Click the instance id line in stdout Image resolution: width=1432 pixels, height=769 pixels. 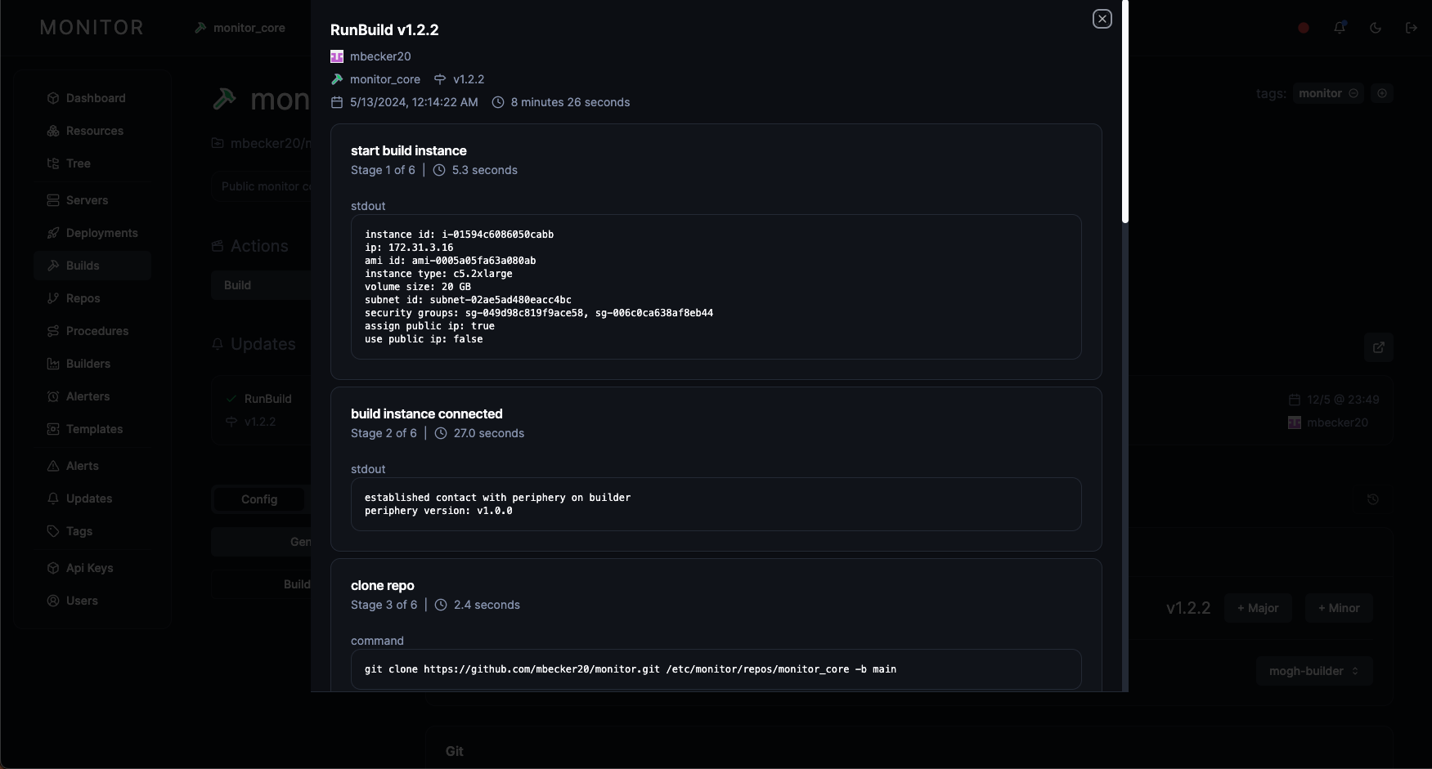tap(459, 235)
